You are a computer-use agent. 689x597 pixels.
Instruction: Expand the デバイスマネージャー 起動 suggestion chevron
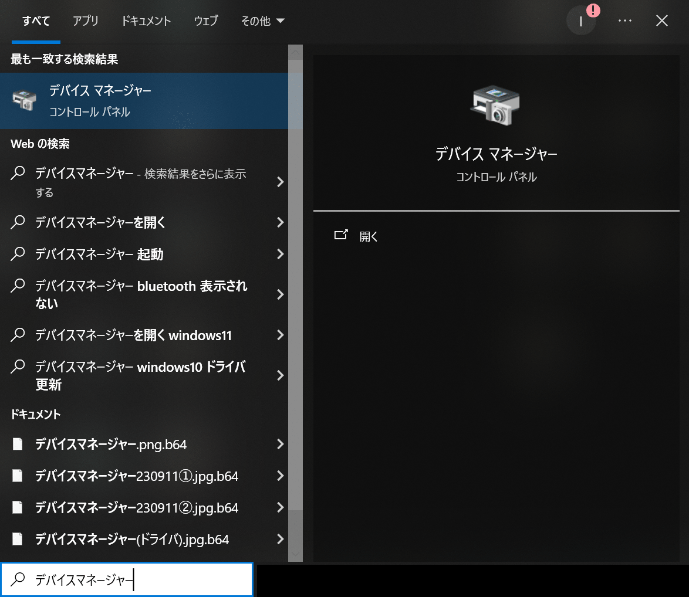[281, 254]
